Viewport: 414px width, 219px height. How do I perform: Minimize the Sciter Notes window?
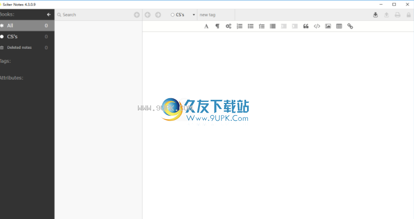click(381, 5)
